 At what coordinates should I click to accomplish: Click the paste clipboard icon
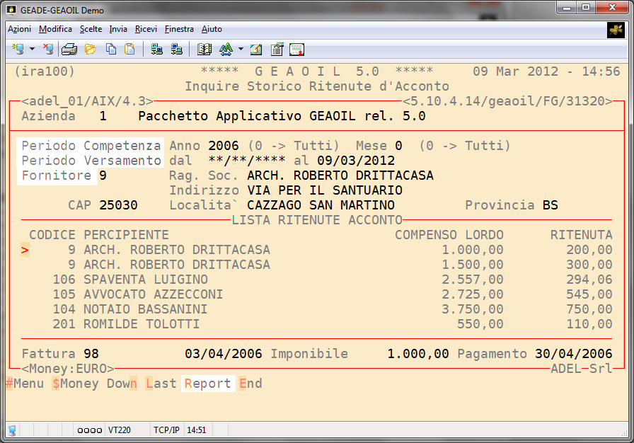129,49
